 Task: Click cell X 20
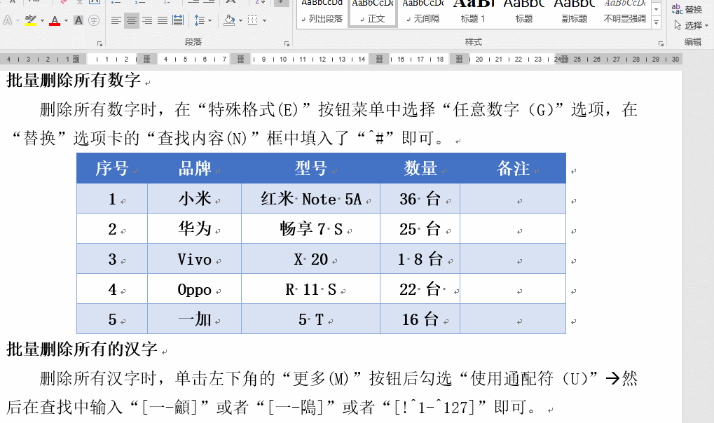click(x=311, y=259)
